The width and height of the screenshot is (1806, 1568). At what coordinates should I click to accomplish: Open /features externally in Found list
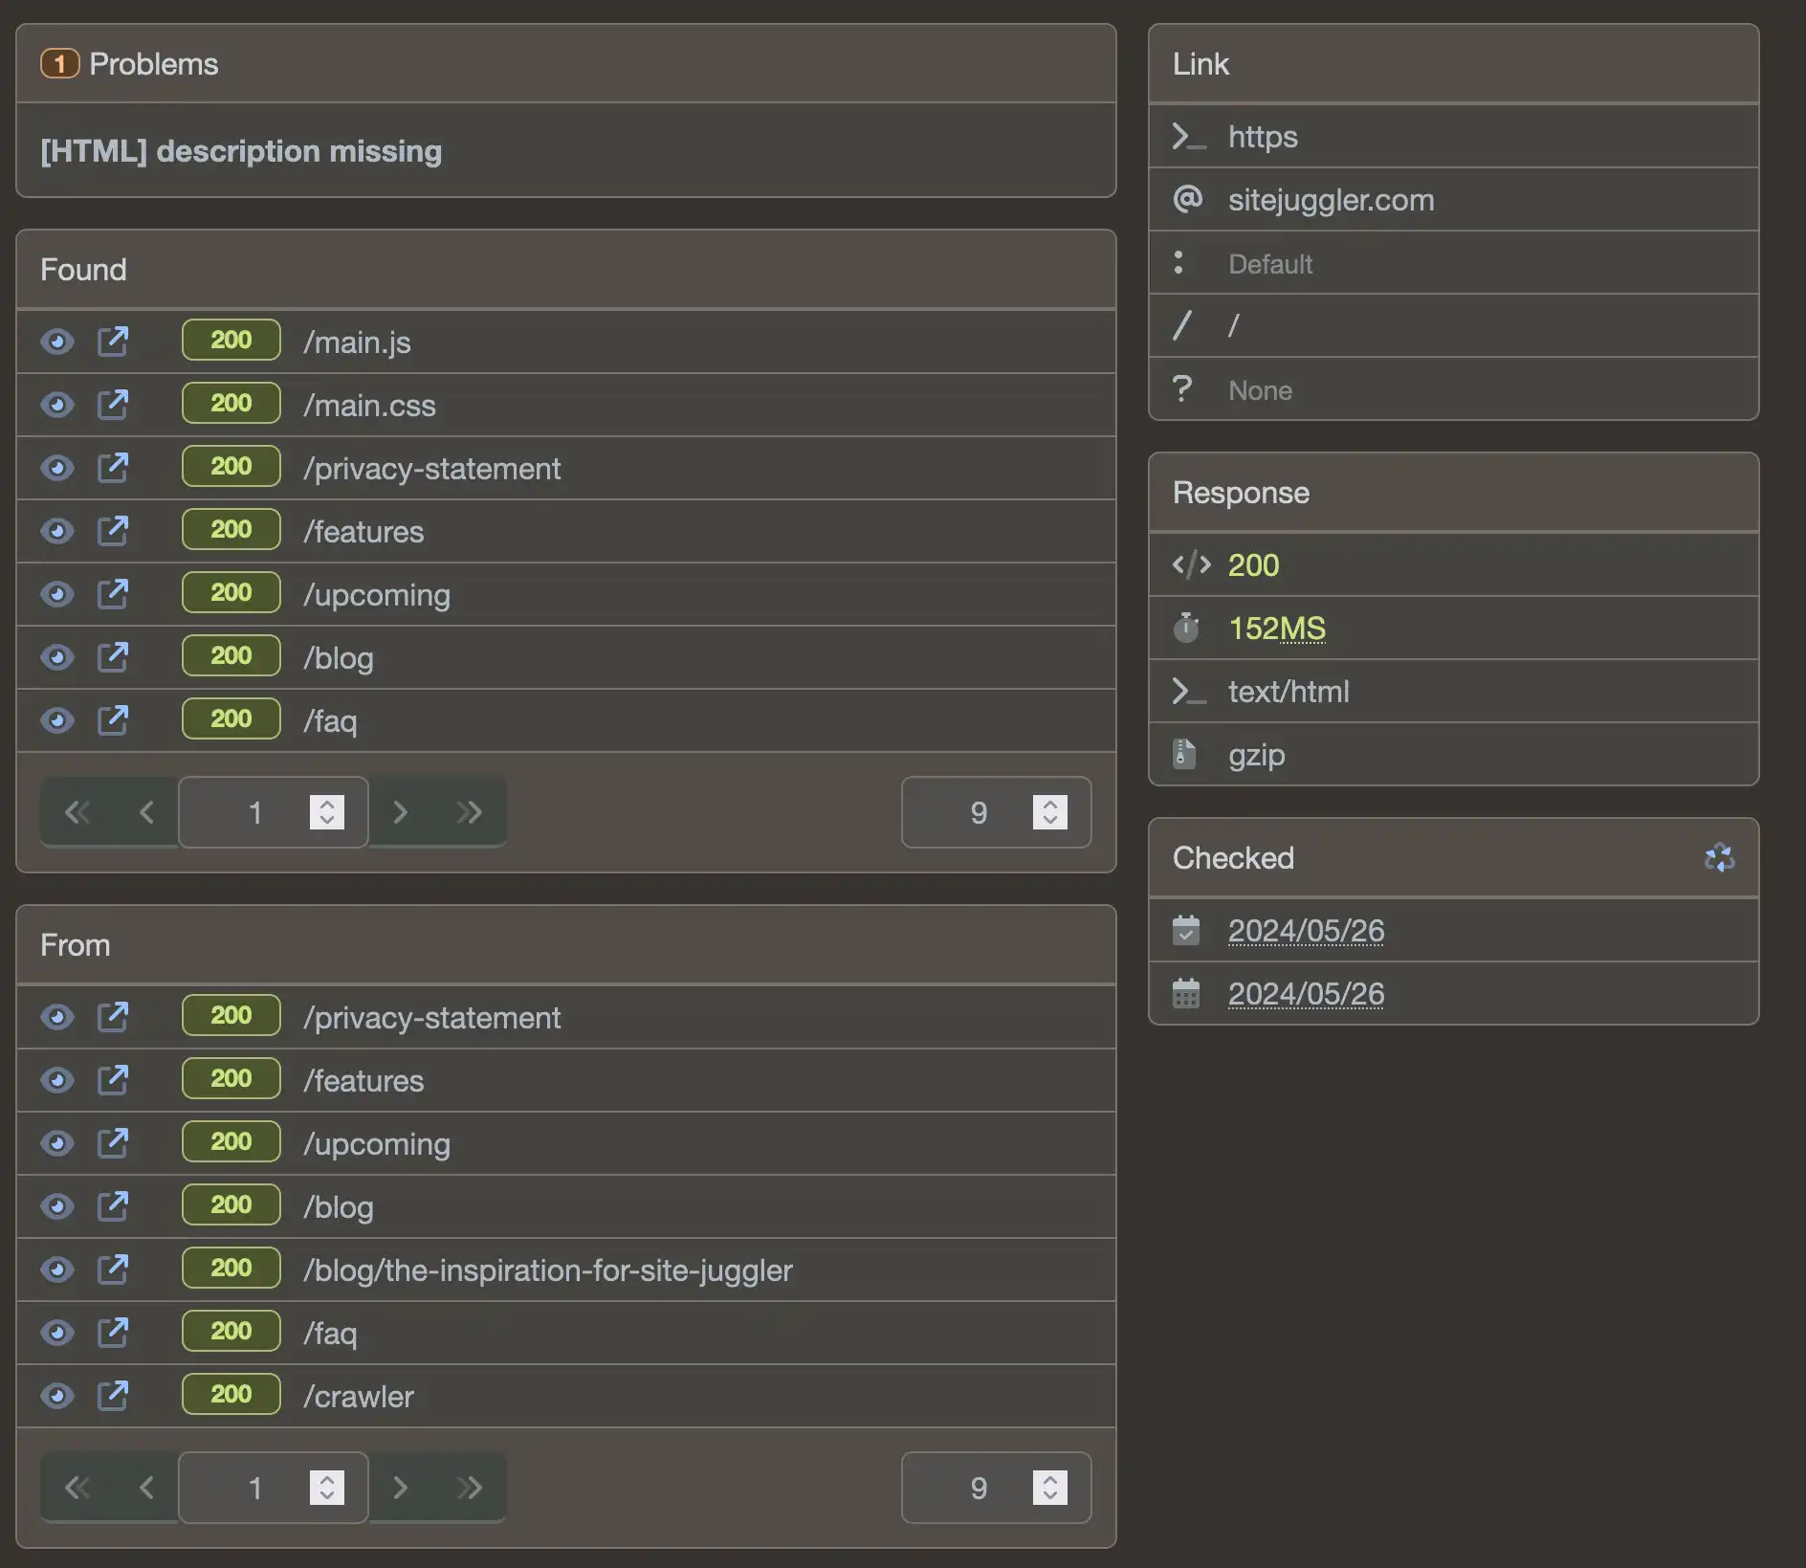(113, 531)
